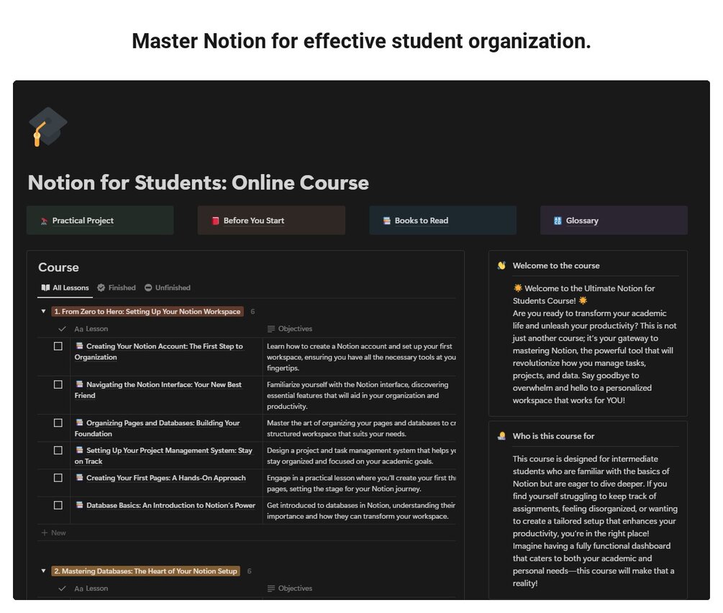Click the Practical Project page icon
The width and height of the screenshot is (723, 613).
click(x=45, y=221)
